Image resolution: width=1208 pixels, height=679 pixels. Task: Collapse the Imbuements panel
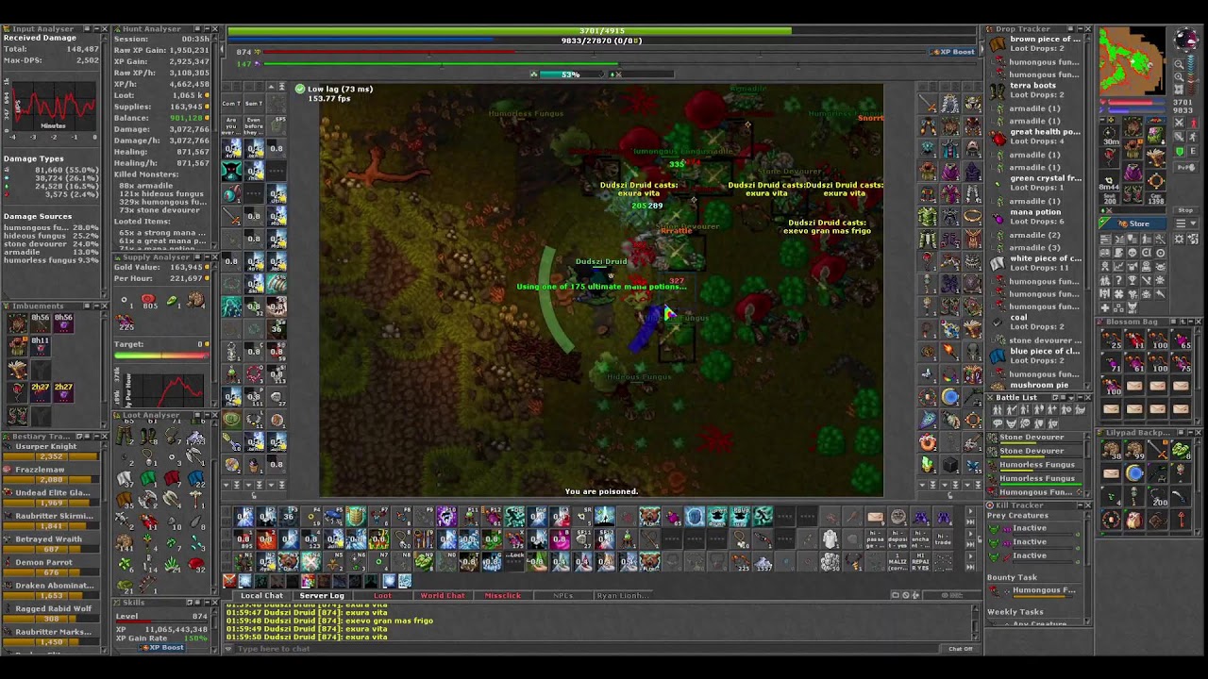click(x=95, y=306)
